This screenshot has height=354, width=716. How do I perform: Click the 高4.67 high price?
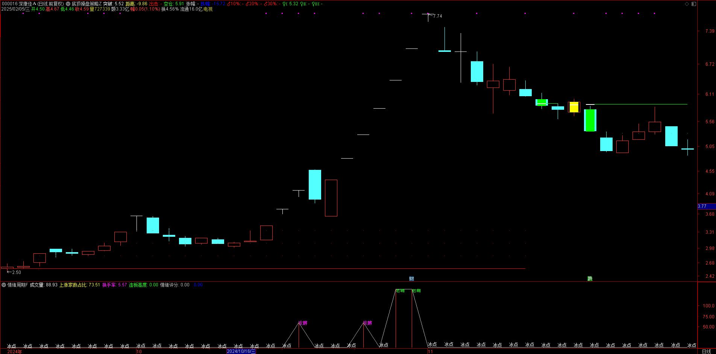53,9
